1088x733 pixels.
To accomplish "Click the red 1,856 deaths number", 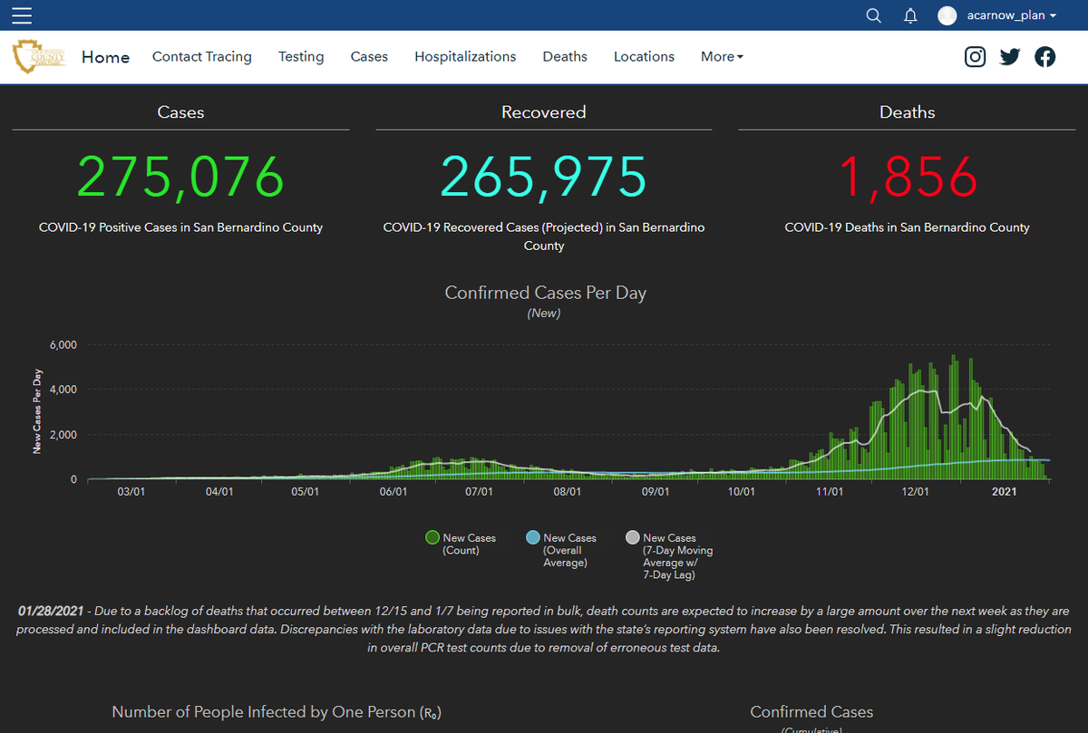I will [908, 177].
